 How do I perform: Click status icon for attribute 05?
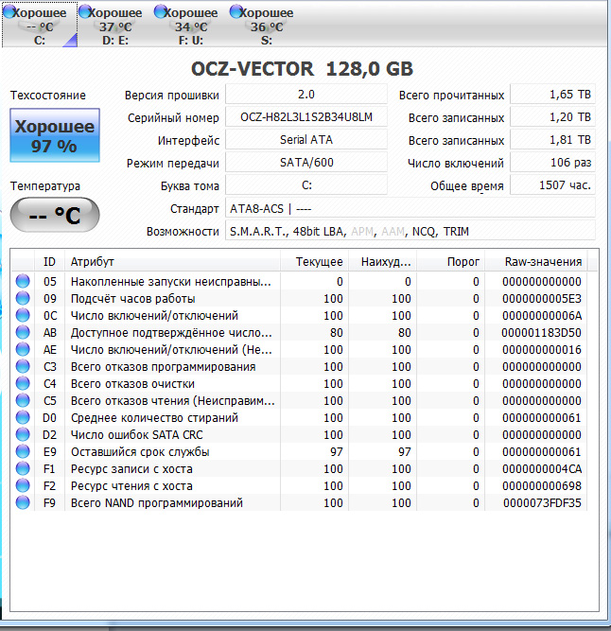pyautogui.click(x=23, y=281)
